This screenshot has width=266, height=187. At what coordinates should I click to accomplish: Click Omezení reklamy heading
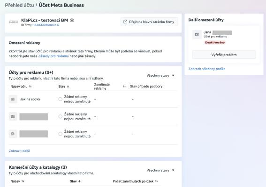pyautogui.click(x=24, y=43)
